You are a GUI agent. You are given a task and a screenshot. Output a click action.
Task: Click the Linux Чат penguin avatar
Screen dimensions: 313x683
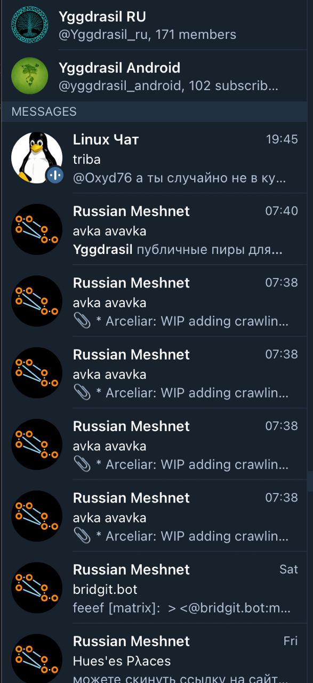(37, 158)
